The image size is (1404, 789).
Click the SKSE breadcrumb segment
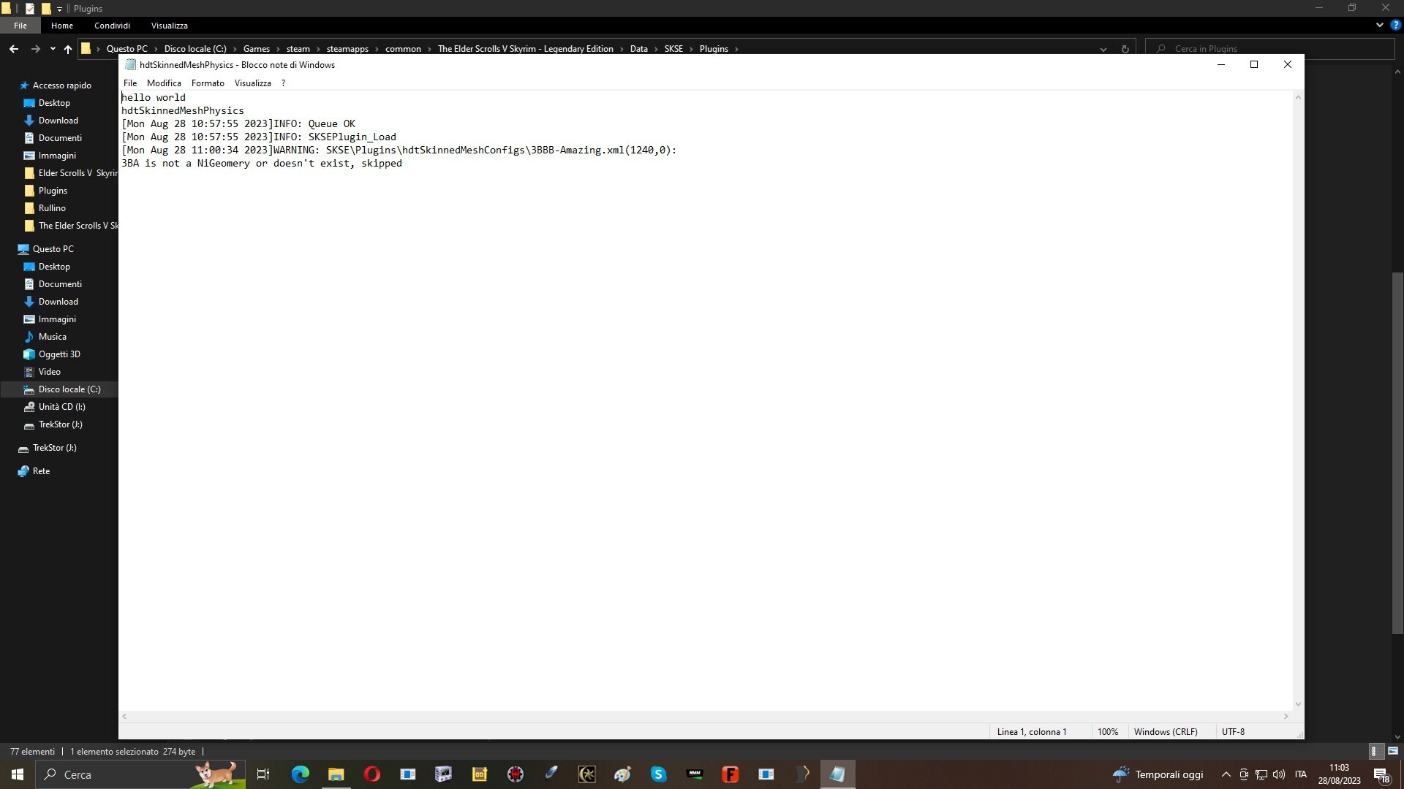(x=673, y=49)
